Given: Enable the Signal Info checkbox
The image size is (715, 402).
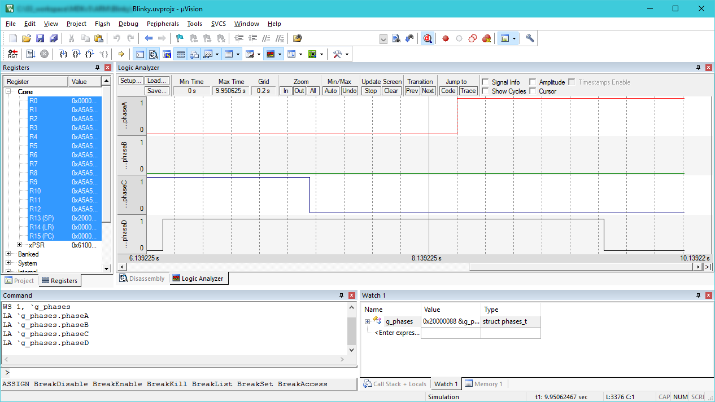Looking at the screenshot, I should (485, 82).
